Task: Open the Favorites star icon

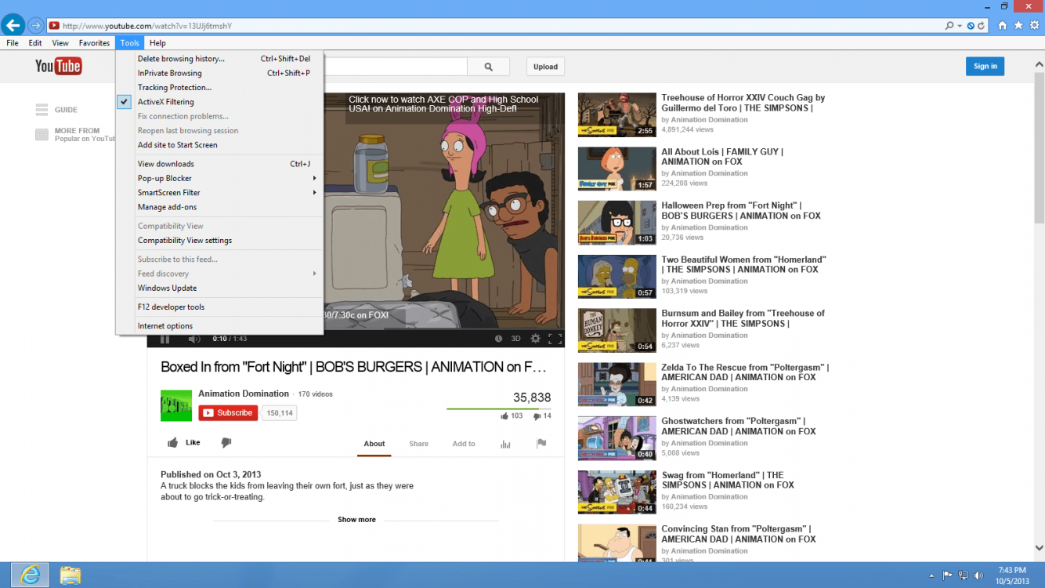Action: [x=1018, y=26]
